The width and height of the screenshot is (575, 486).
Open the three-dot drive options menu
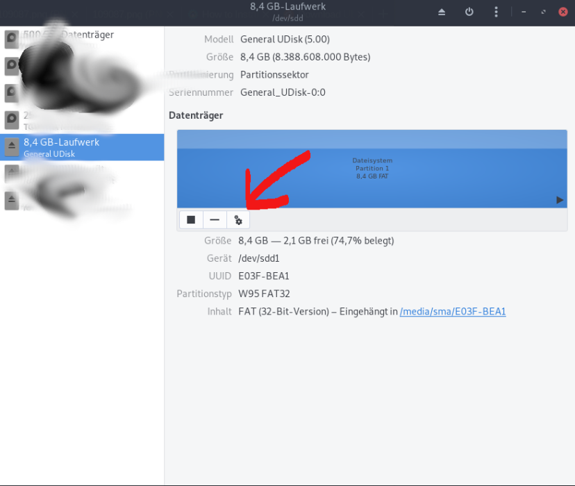(x=496, y=12)
